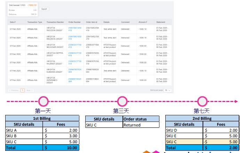The image size is (244, 153).
Task: Open the Items per page dropdown
Action: pyautogui.click(x=167, y=90)
